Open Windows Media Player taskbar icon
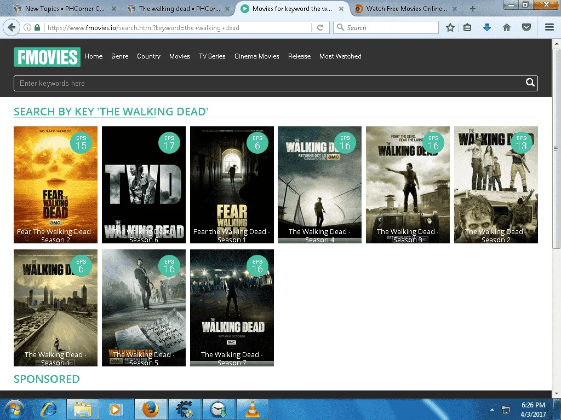Image resolution: width=561 pixels, height=420 pixels. [x=115, y=410]
